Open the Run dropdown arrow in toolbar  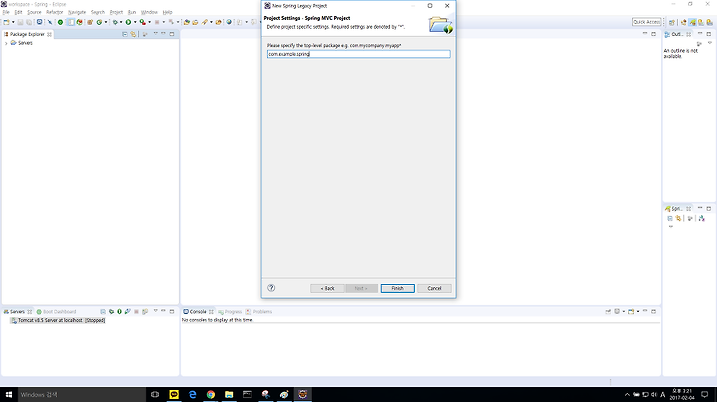[135, 22]
